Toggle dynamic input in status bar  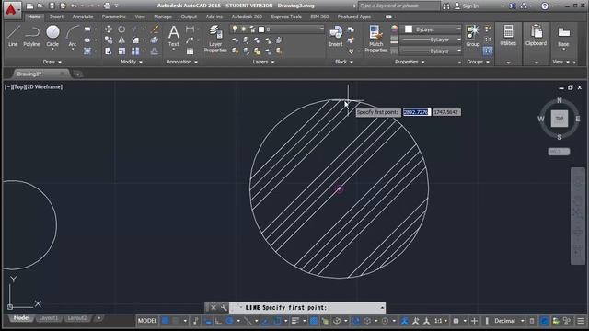(x=208, y=321)
